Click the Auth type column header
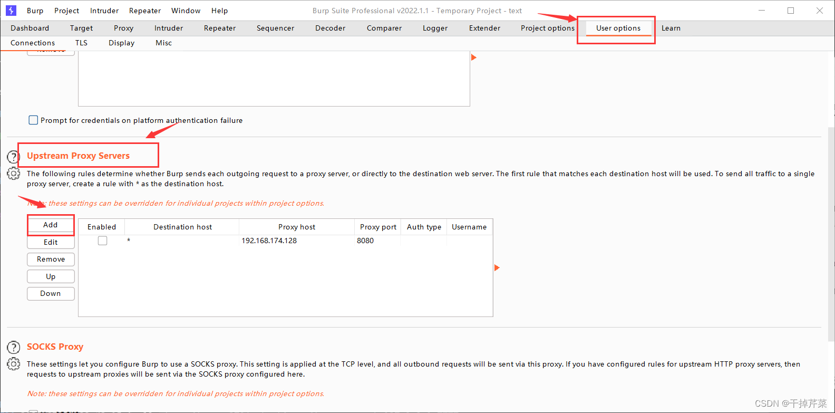 [424, 227]
